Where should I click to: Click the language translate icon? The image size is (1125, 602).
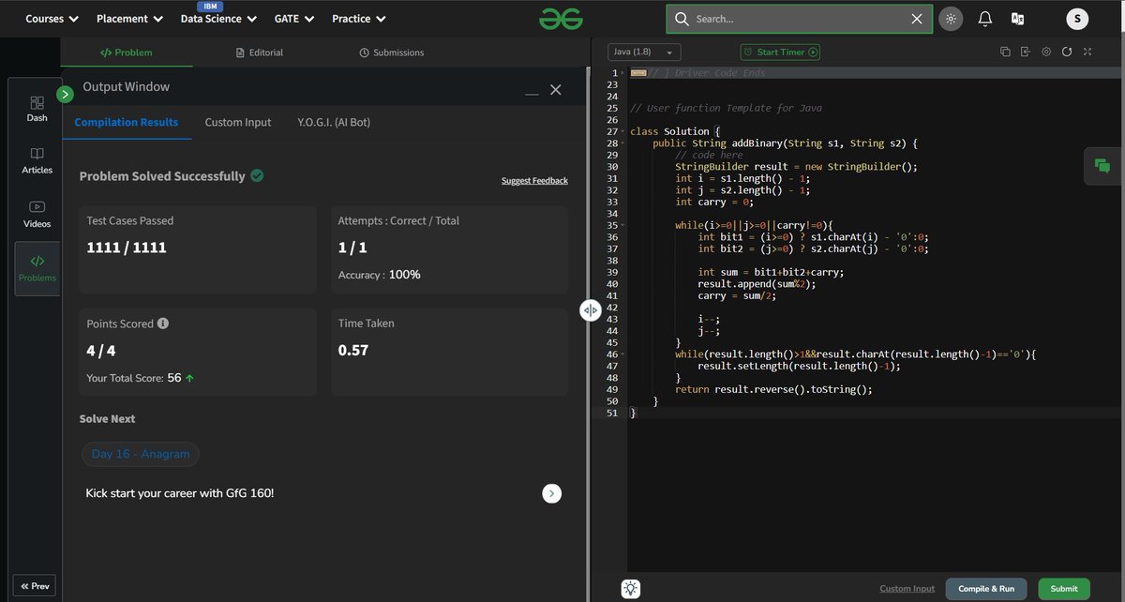pos(1017,19)
